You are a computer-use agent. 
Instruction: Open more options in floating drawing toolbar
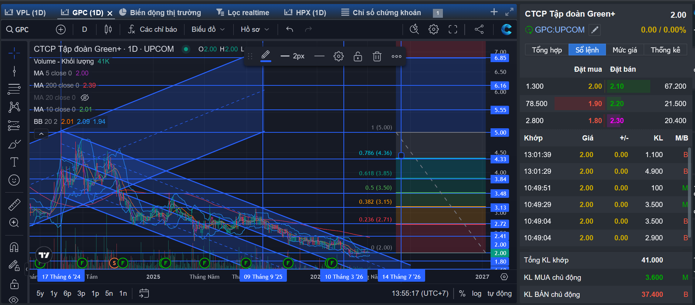(x=396, y=57)
